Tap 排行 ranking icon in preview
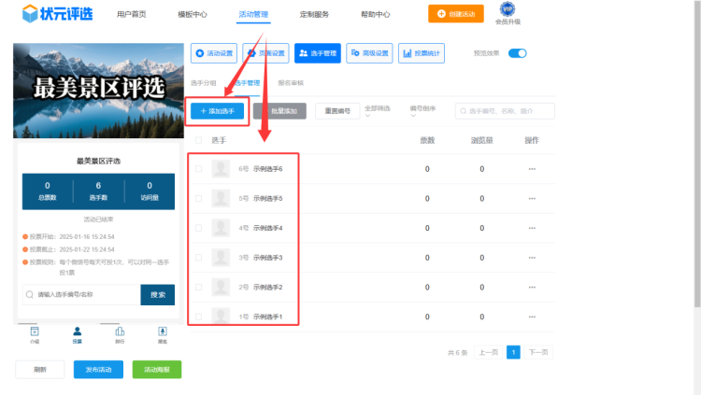 (120, 332)
